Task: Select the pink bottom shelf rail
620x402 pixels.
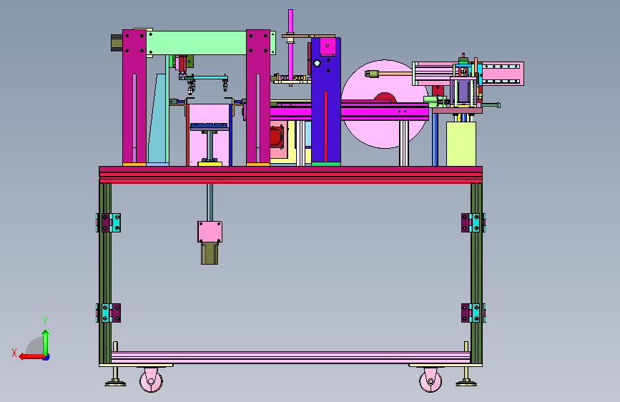Action: 290,357
